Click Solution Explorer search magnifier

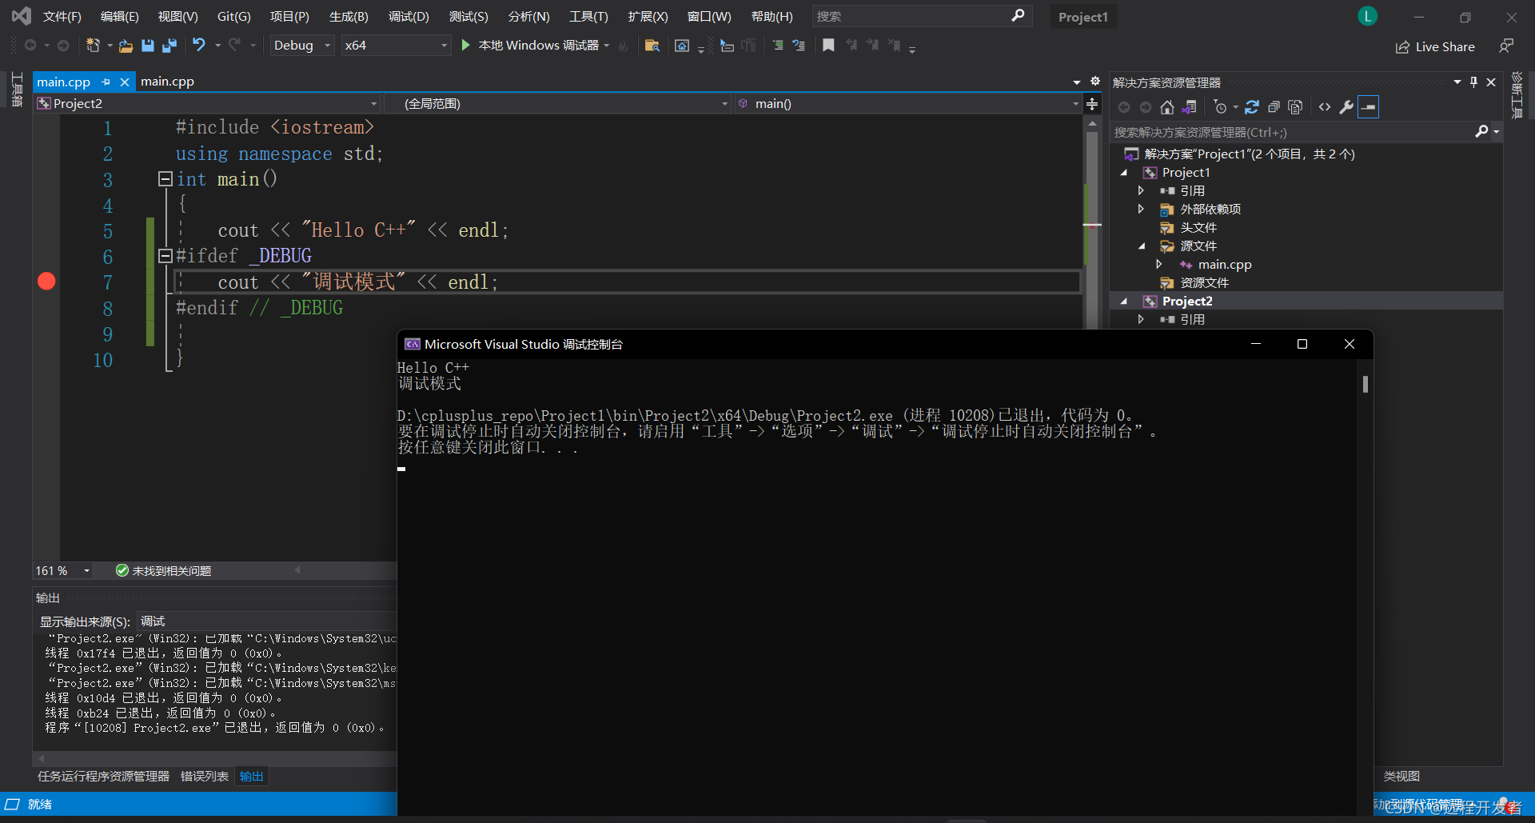[x=1481, y=132]
